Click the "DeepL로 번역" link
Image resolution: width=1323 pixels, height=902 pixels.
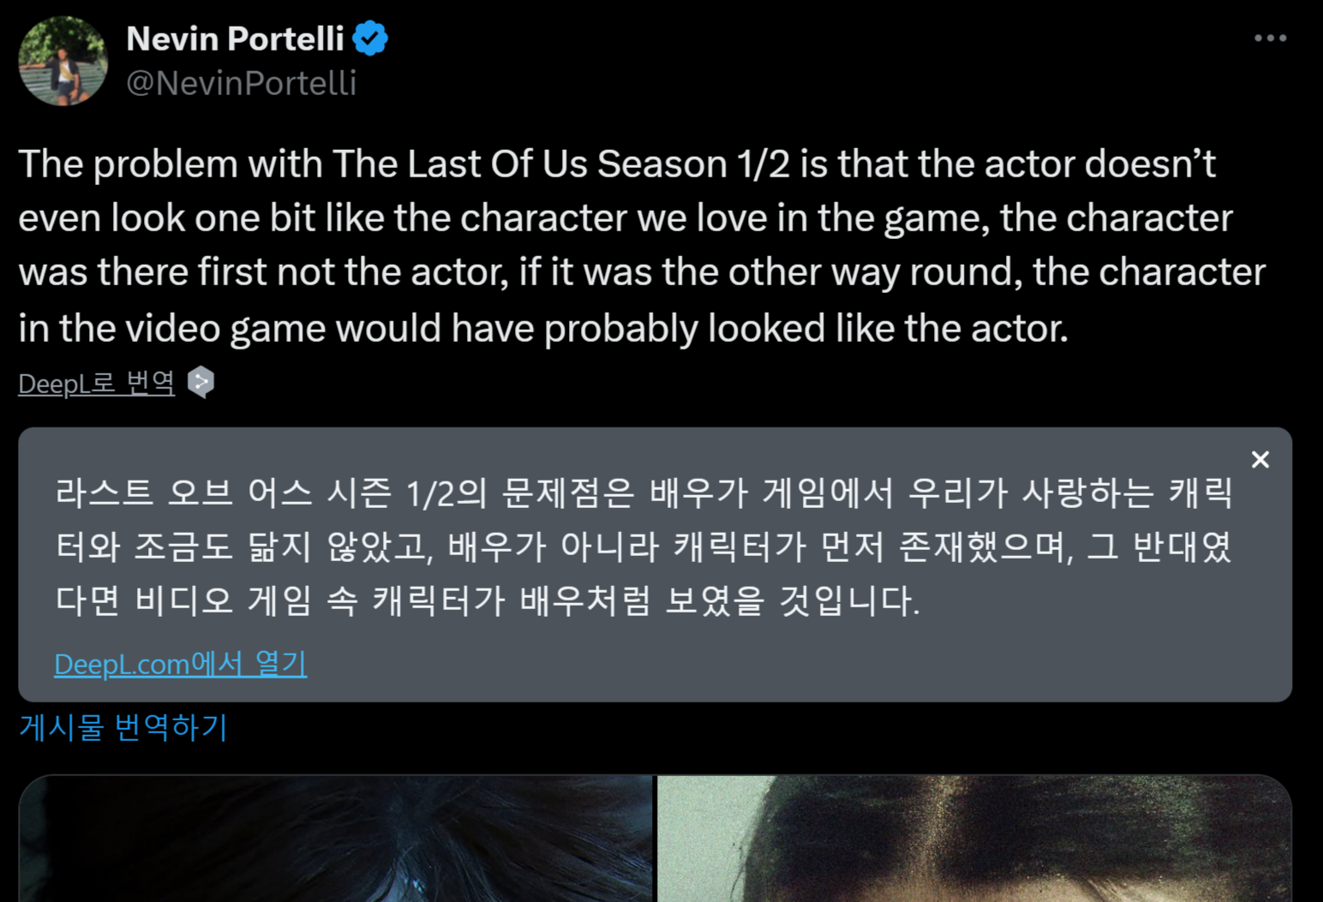click(96, 383)
